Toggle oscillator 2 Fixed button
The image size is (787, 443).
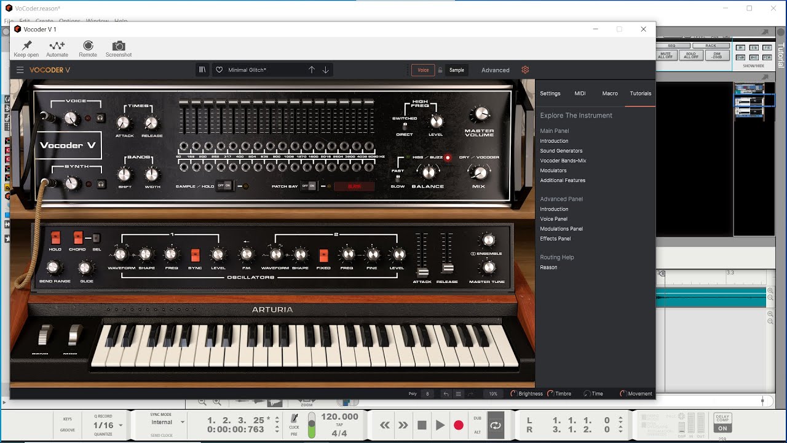coord(323,255)
